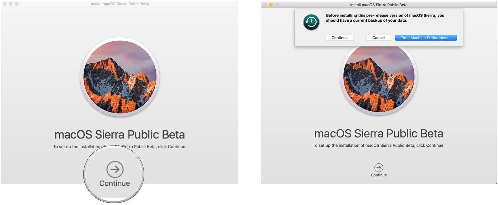Image resolution: width=498 pixels, height=205 pixels.
Task: Click the backup warning message text in dialog
Action: point(385,18)
